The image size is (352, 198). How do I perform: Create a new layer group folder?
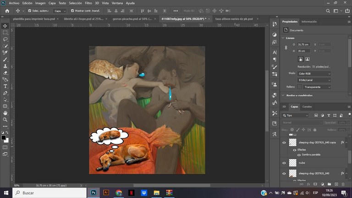(x=329, y=184)
